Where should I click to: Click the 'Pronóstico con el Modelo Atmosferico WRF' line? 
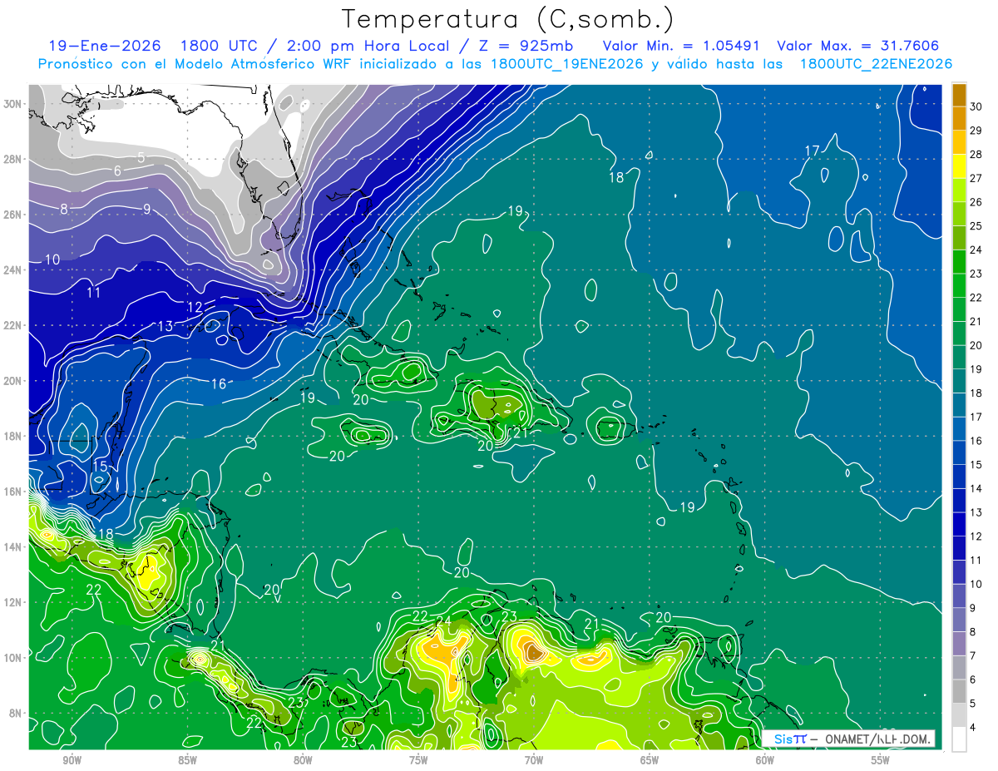[494, 64]
